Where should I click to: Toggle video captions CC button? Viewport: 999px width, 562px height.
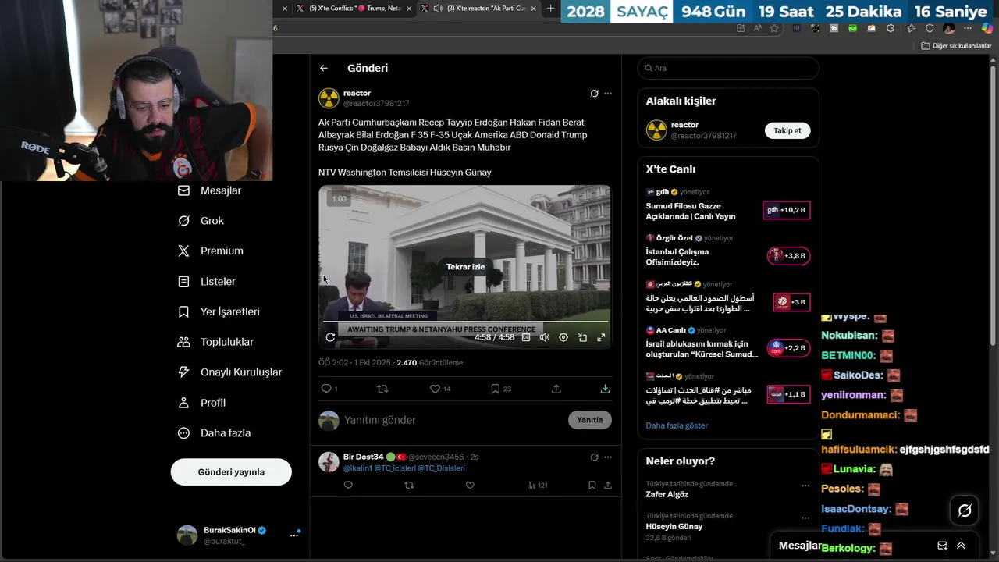click(x=526, y=337)
